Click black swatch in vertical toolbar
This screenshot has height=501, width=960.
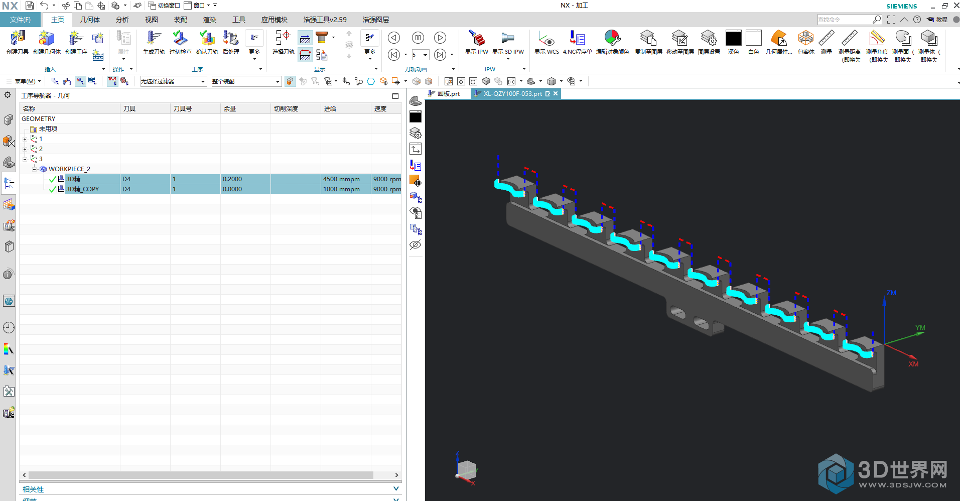416,117
